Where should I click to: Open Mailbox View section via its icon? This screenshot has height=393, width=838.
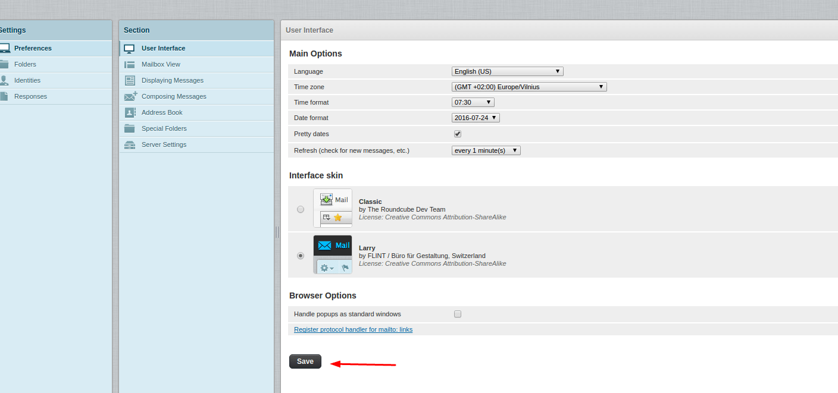click(129, 64)
